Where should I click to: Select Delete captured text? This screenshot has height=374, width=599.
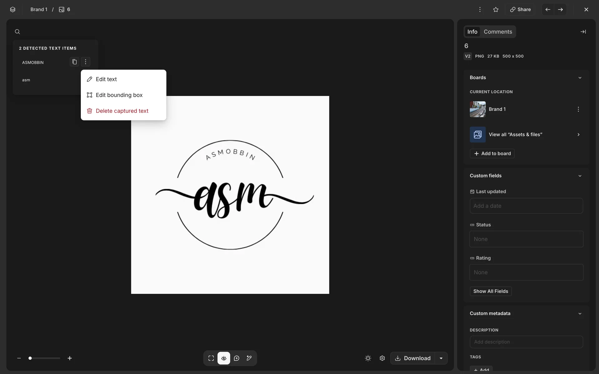point(122,111)
